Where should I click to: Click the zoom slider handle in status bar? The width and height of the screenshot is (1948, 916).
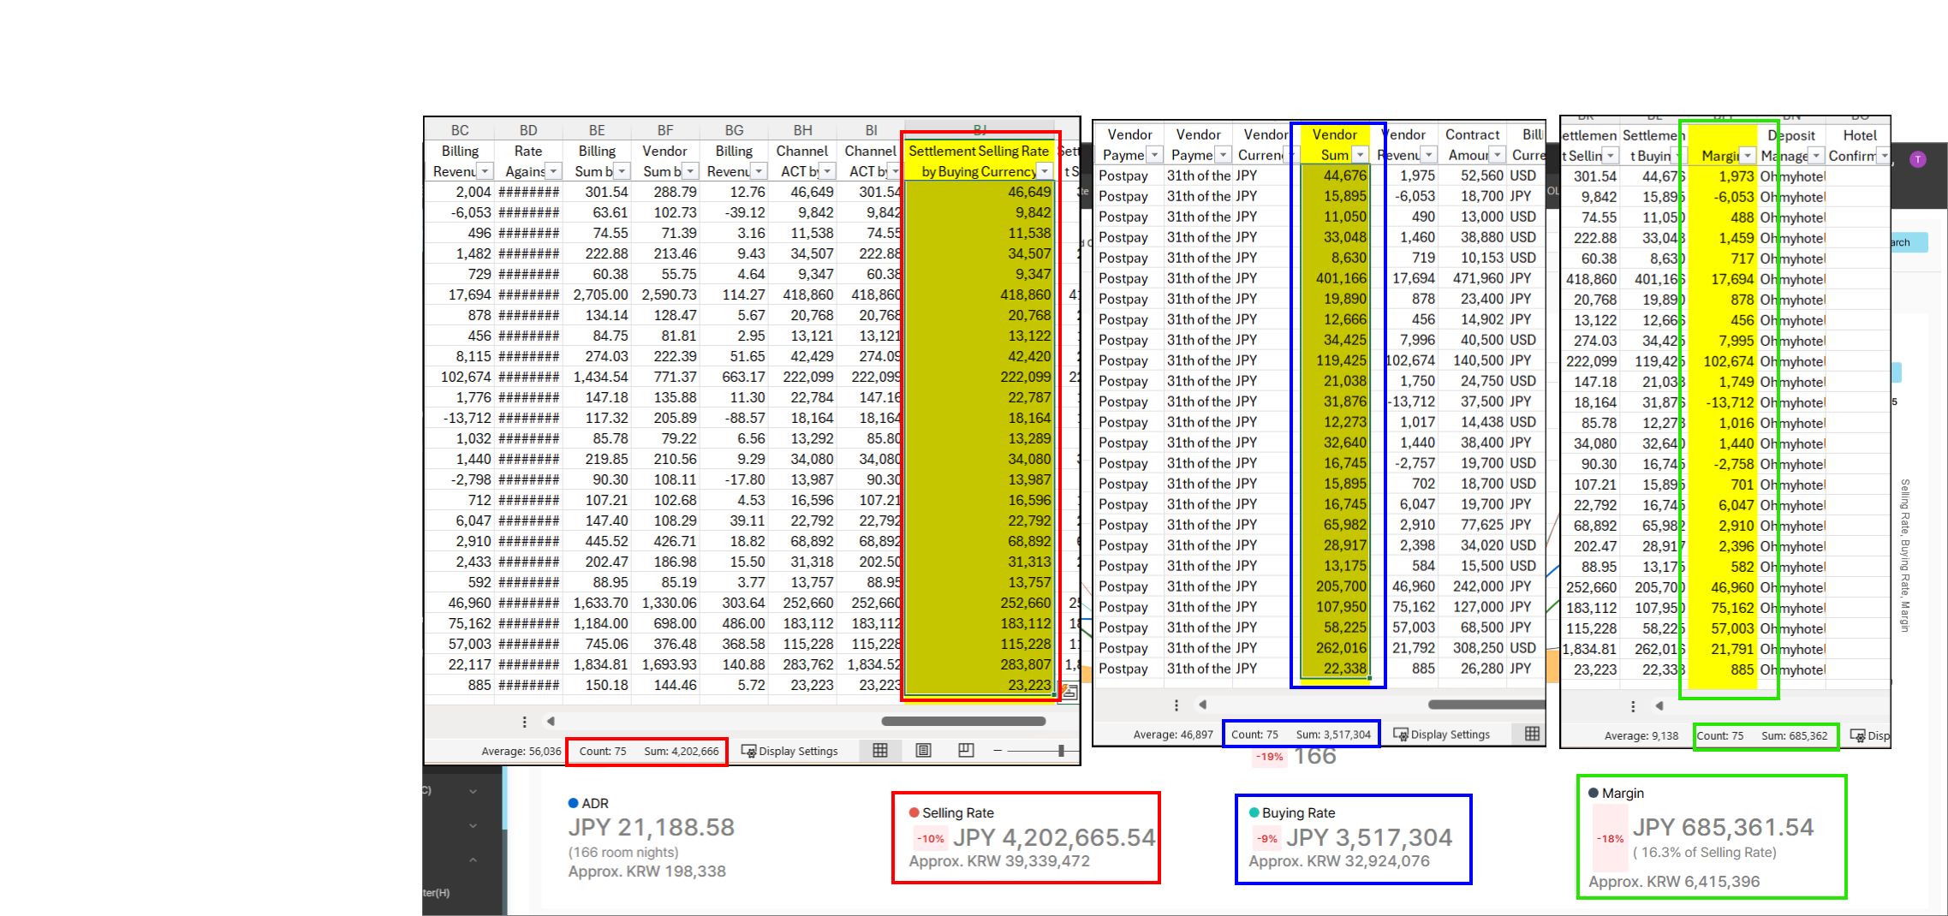click(x=1061, y=751)
